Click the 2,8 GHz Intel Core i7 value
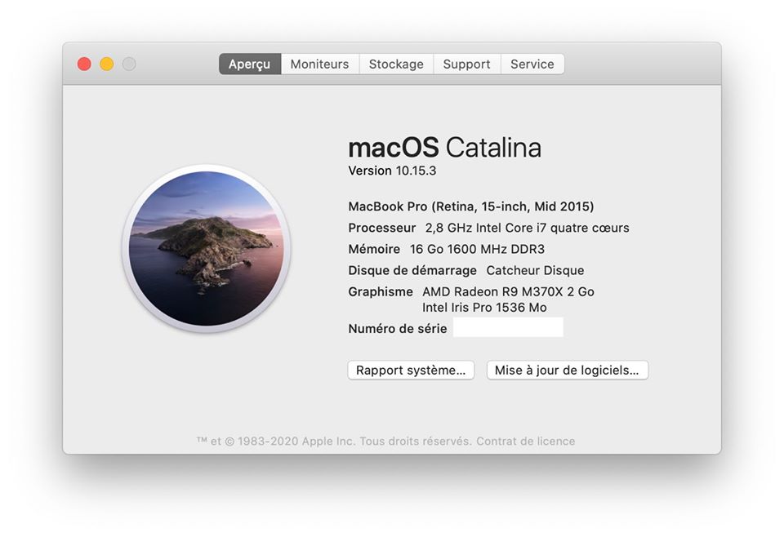Viewport: 784px width, 537px height. (527, 228)
